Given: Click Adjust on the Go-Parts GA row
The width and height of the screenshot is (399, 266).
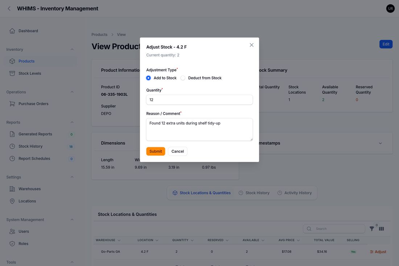Looking at the screenshot, I should click(x=378, y=252).
